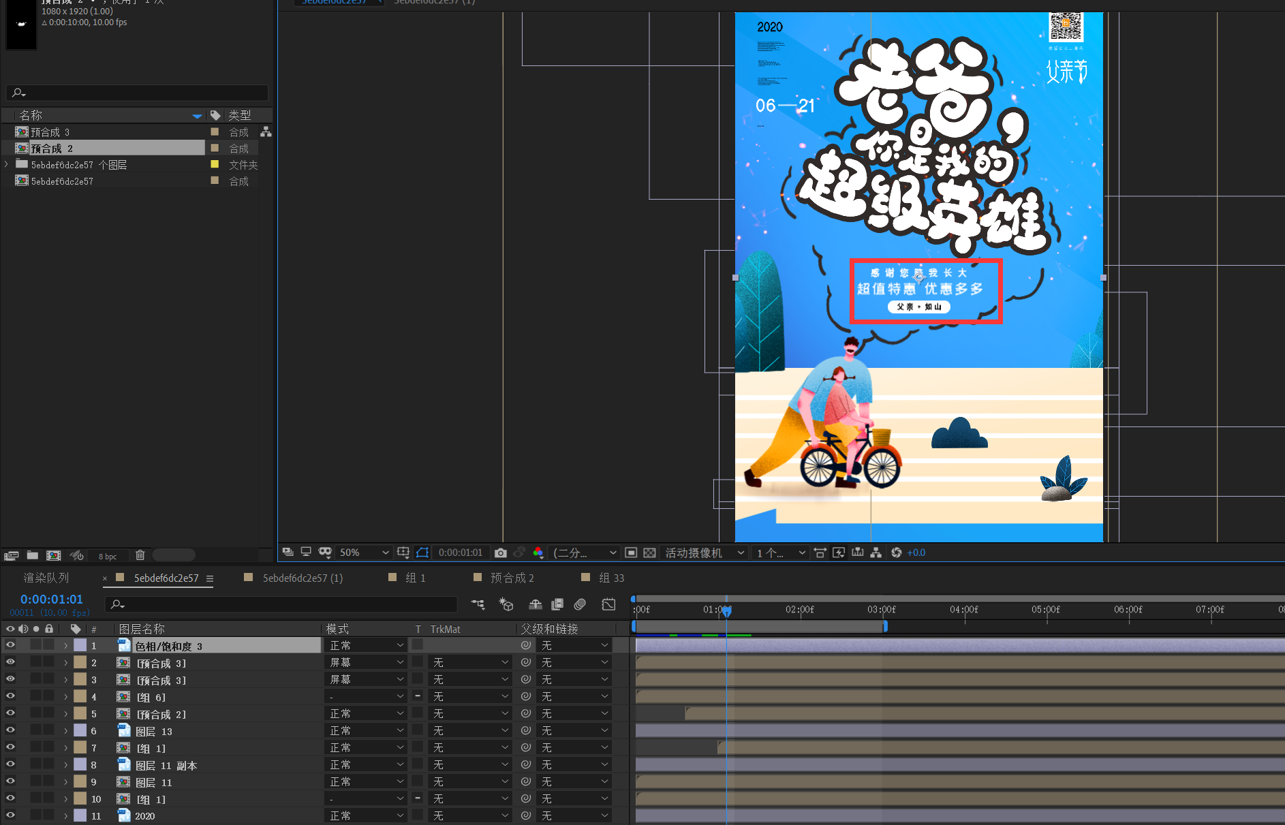Open the graph editor icon
This screenshot has width=1285, height=825.
click(609, 604)
